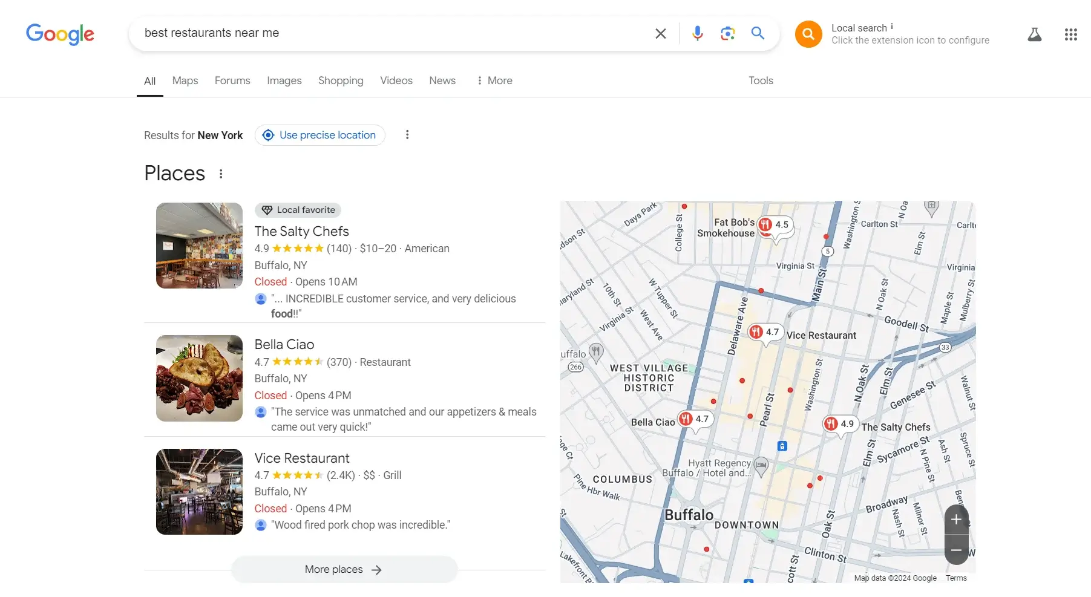Expand the More search categories menu
The image size is (1091, 597).
(494, 80)
